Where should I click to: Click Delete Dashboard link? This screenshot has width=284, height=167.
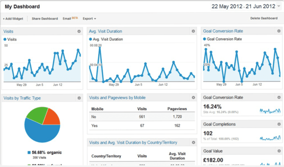[x=264, y=18]
